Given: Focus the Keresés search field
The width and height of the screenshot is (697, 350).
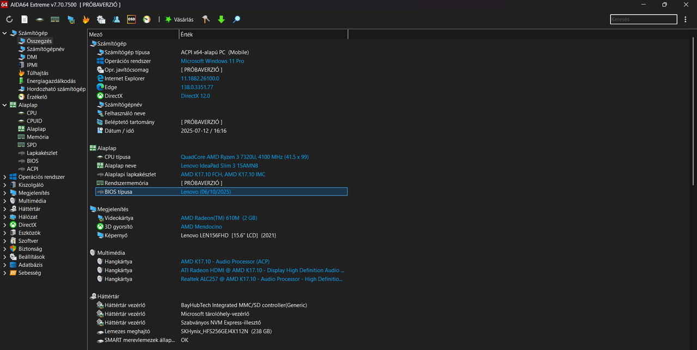Looking at the screenshot, I should click(643, 19).
